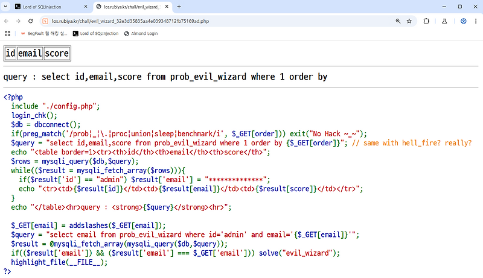The width and height of the screenshot is (483, 278).
Task: Click the addslashes($_GET[email]) line
Action: (88, 226)
